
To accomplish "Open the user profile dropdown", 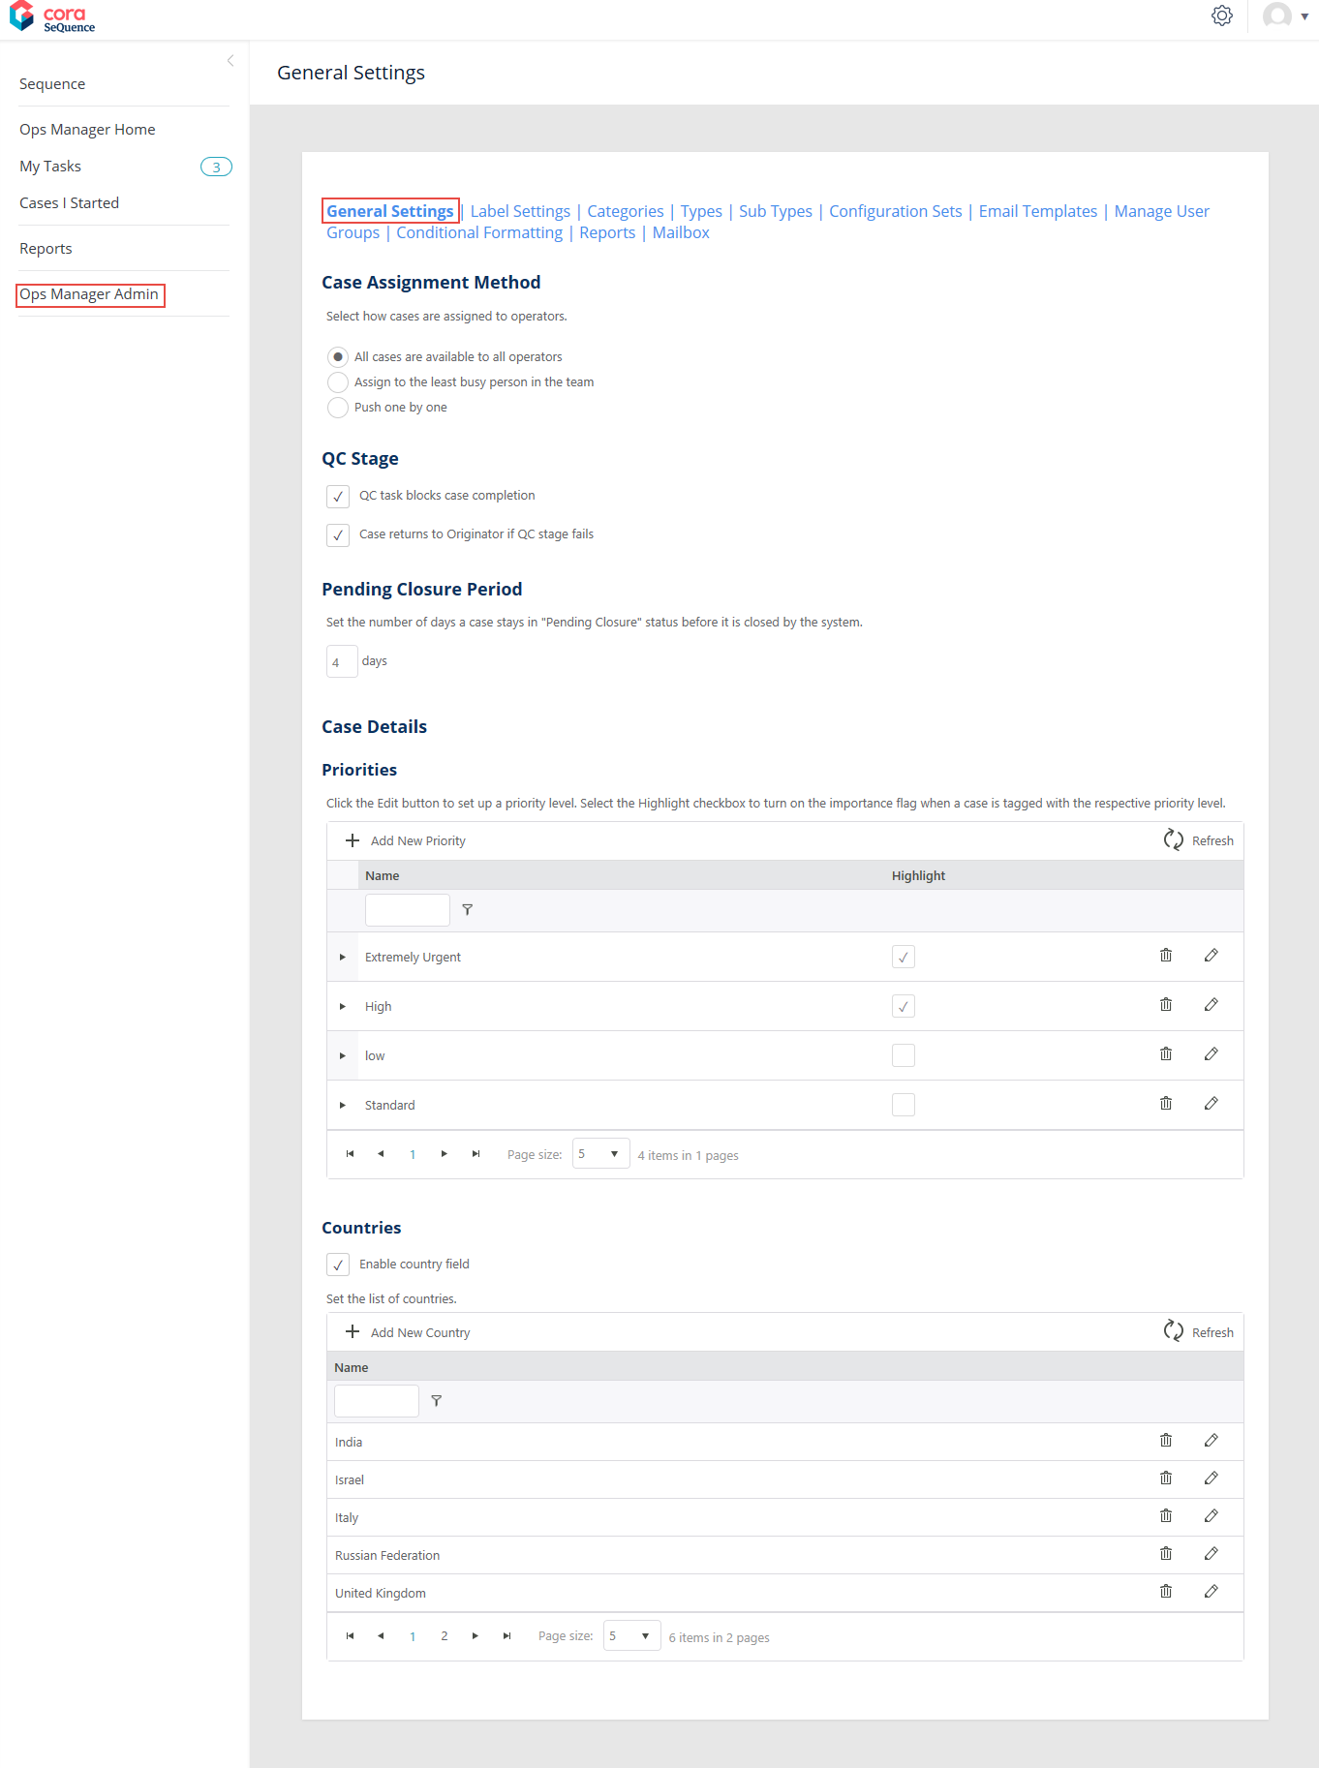I will pyautogui.click(x=1286, y=15).
